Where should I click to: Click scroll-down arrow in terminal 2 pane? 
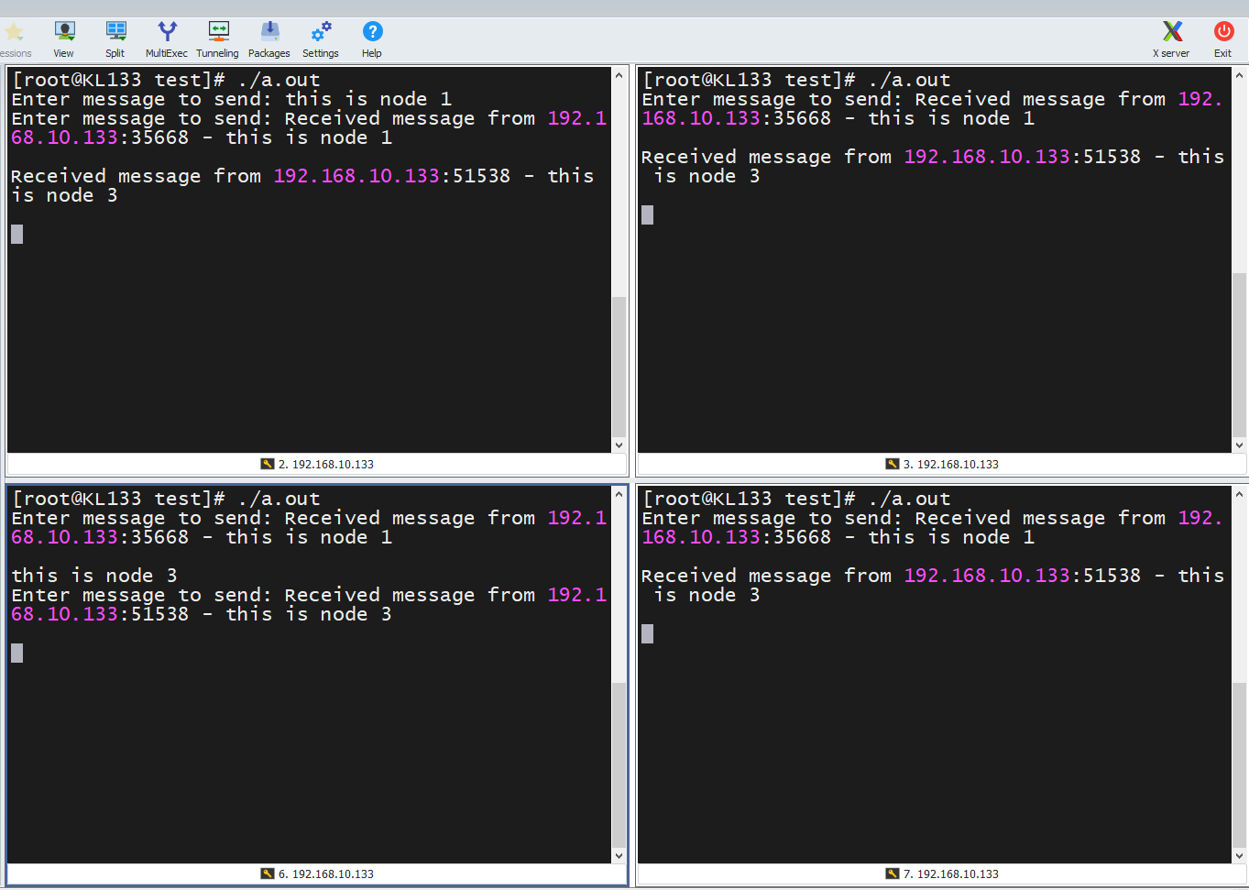pyautogui.click(x=619, y=445)
